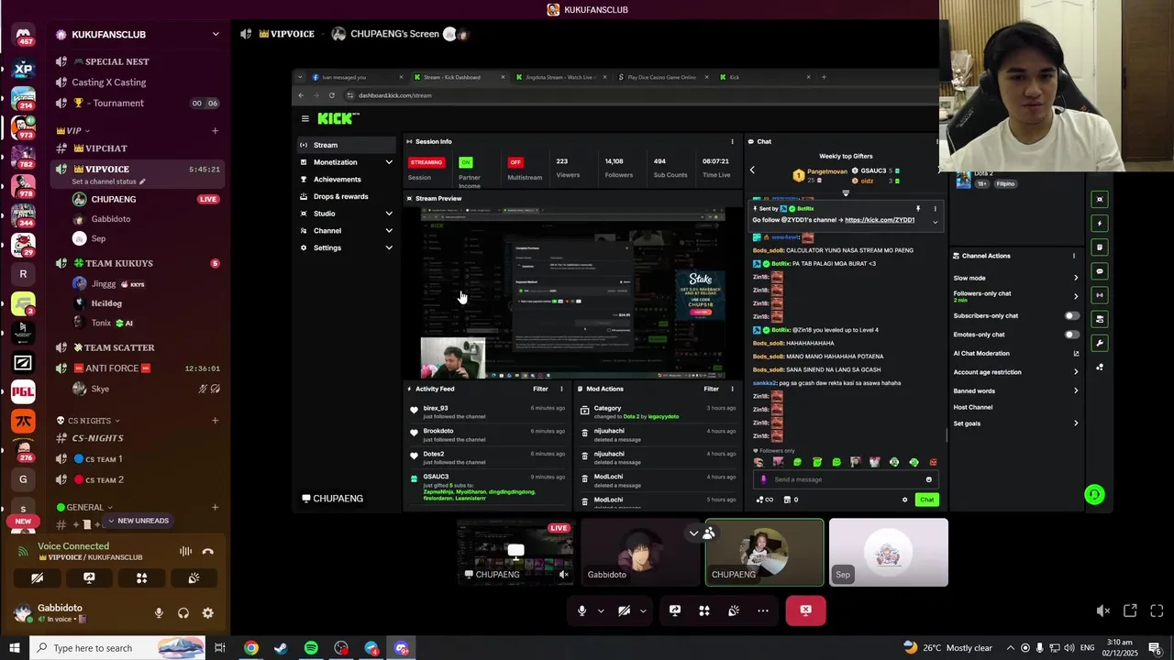Expand Studio menu in Kick sidebar
This screenshot has height=660, width=1174.
[389, 214]
